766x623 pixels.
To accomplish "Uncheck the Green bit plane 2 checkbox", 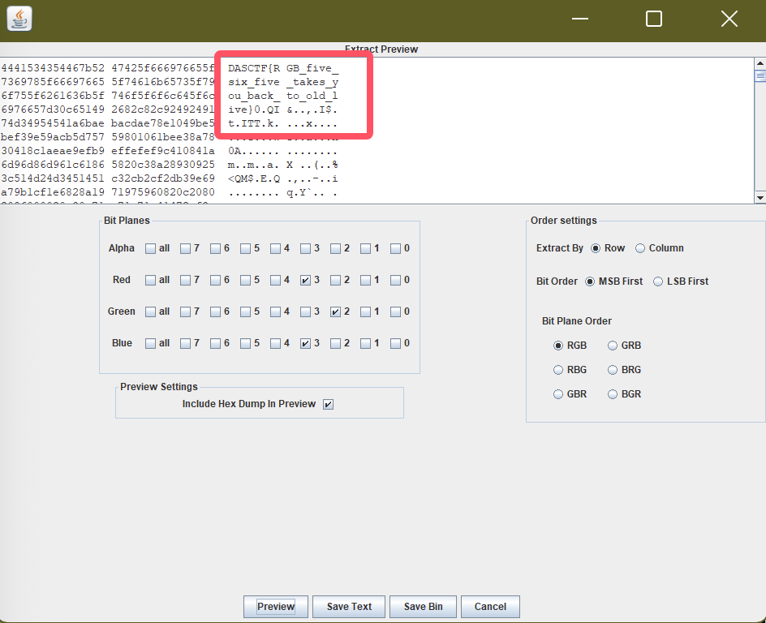I will click(x=335, y=311).
